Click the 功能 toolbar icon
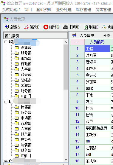This screenshot has width=113, height=165. 104,27
